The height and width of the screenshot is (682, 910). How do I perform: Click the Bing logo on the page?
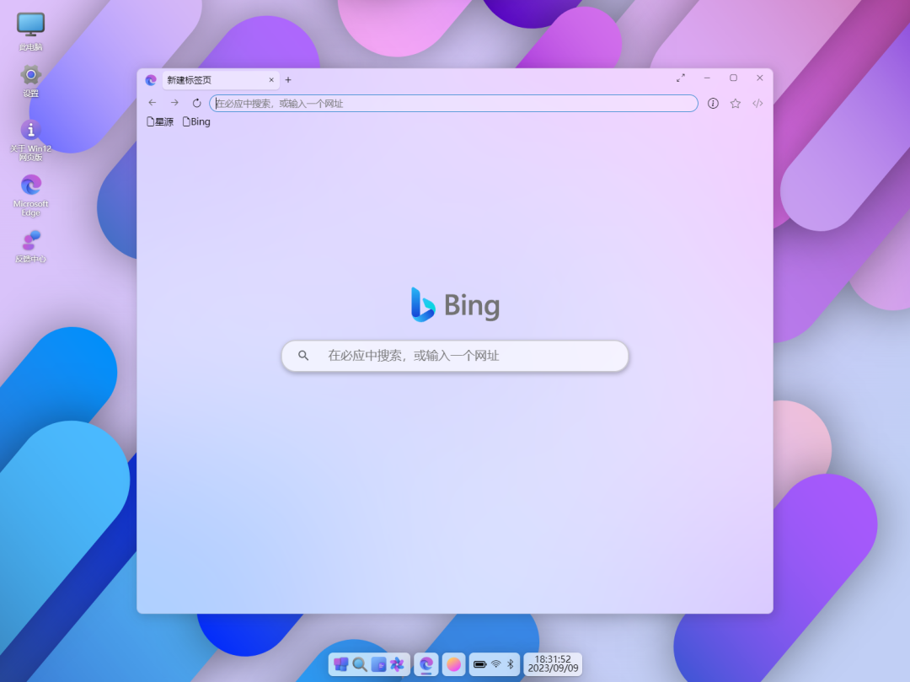pos(455,304)
